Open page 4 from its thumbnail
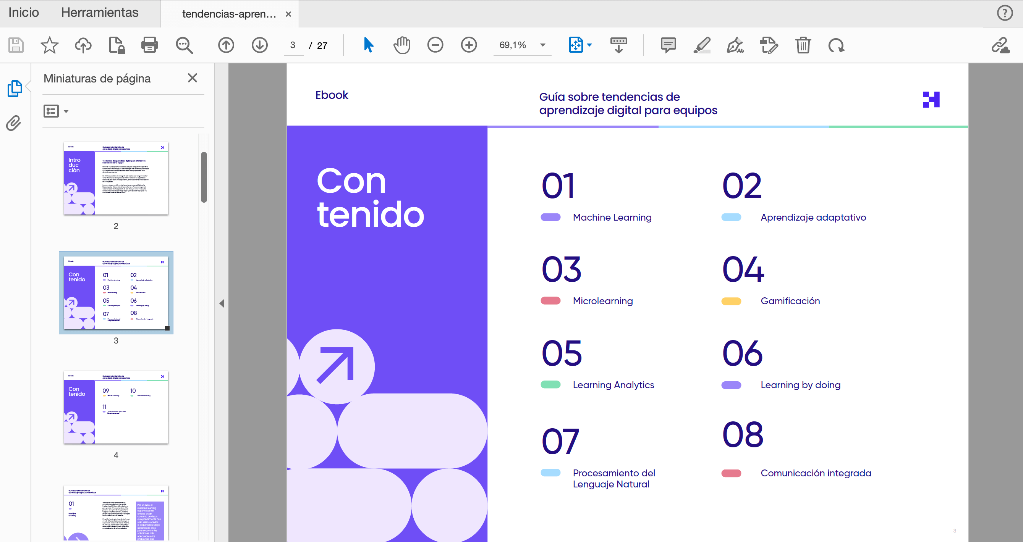 coord(116,407)
